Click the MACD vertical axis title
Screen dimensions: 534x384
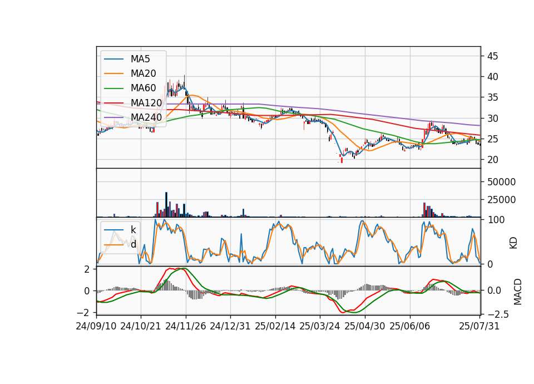coord(518,292)
